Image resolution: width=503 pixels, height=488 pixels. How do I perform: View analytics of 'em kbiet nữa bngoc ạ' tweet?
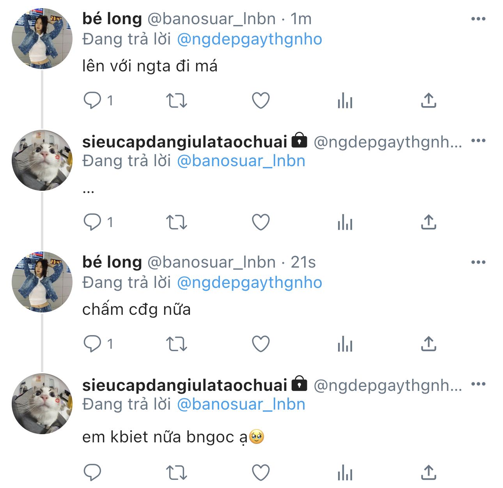345,473
